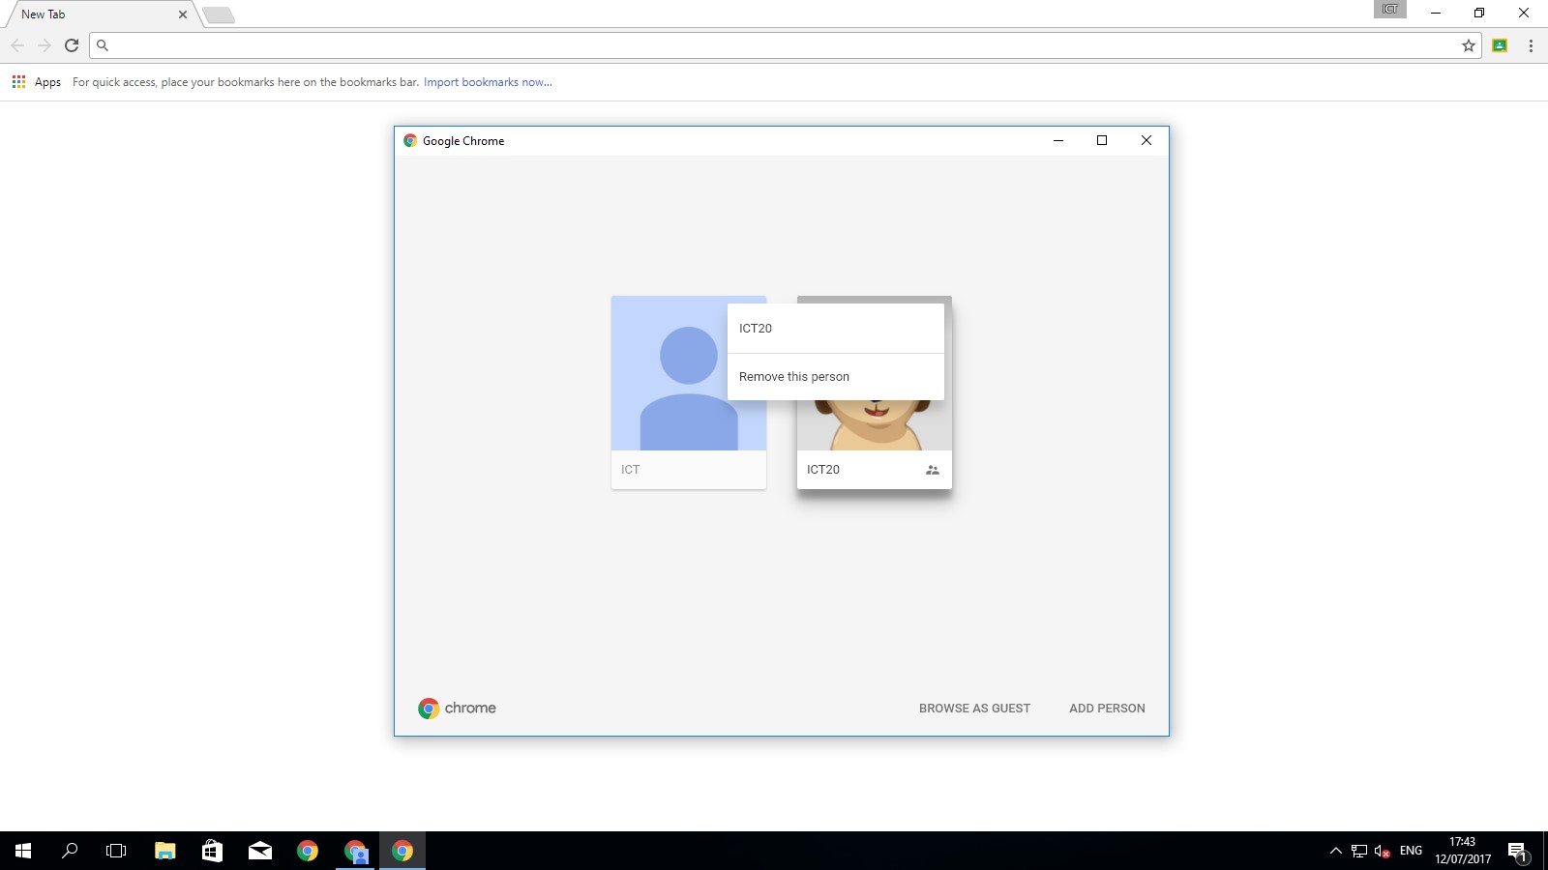The height and width of the screenshot is (870, 1548).
Task: Open the ENG language selector in the taskbar
Action: pyautogui.click(x=1412, y=852)
